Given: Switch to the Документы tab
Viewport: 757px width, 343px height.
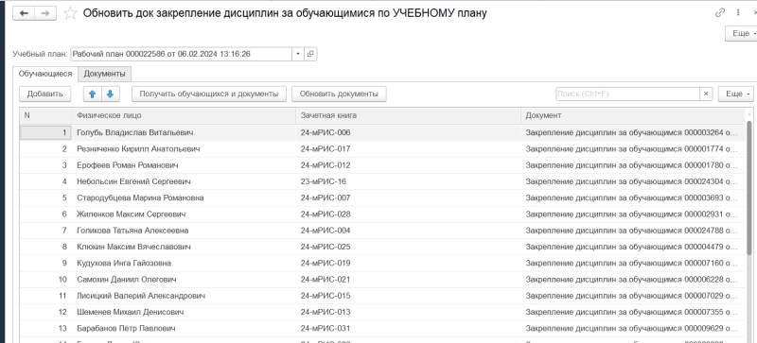Looking at the screenshot, I should [x=105, y=74].
